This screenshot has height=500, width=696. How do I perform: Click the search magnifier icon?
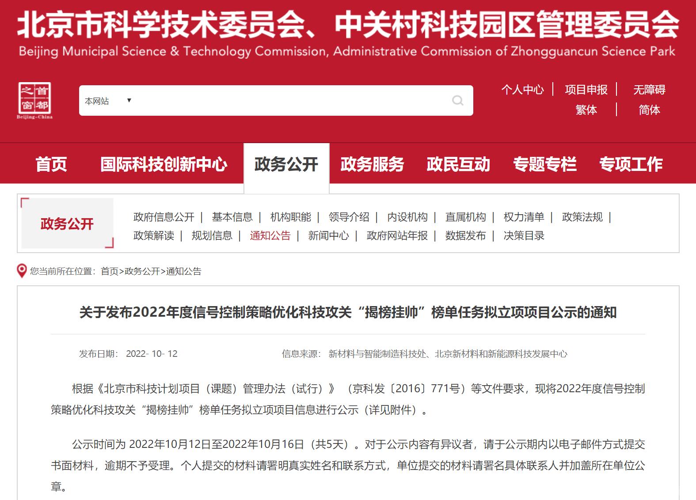458,101
